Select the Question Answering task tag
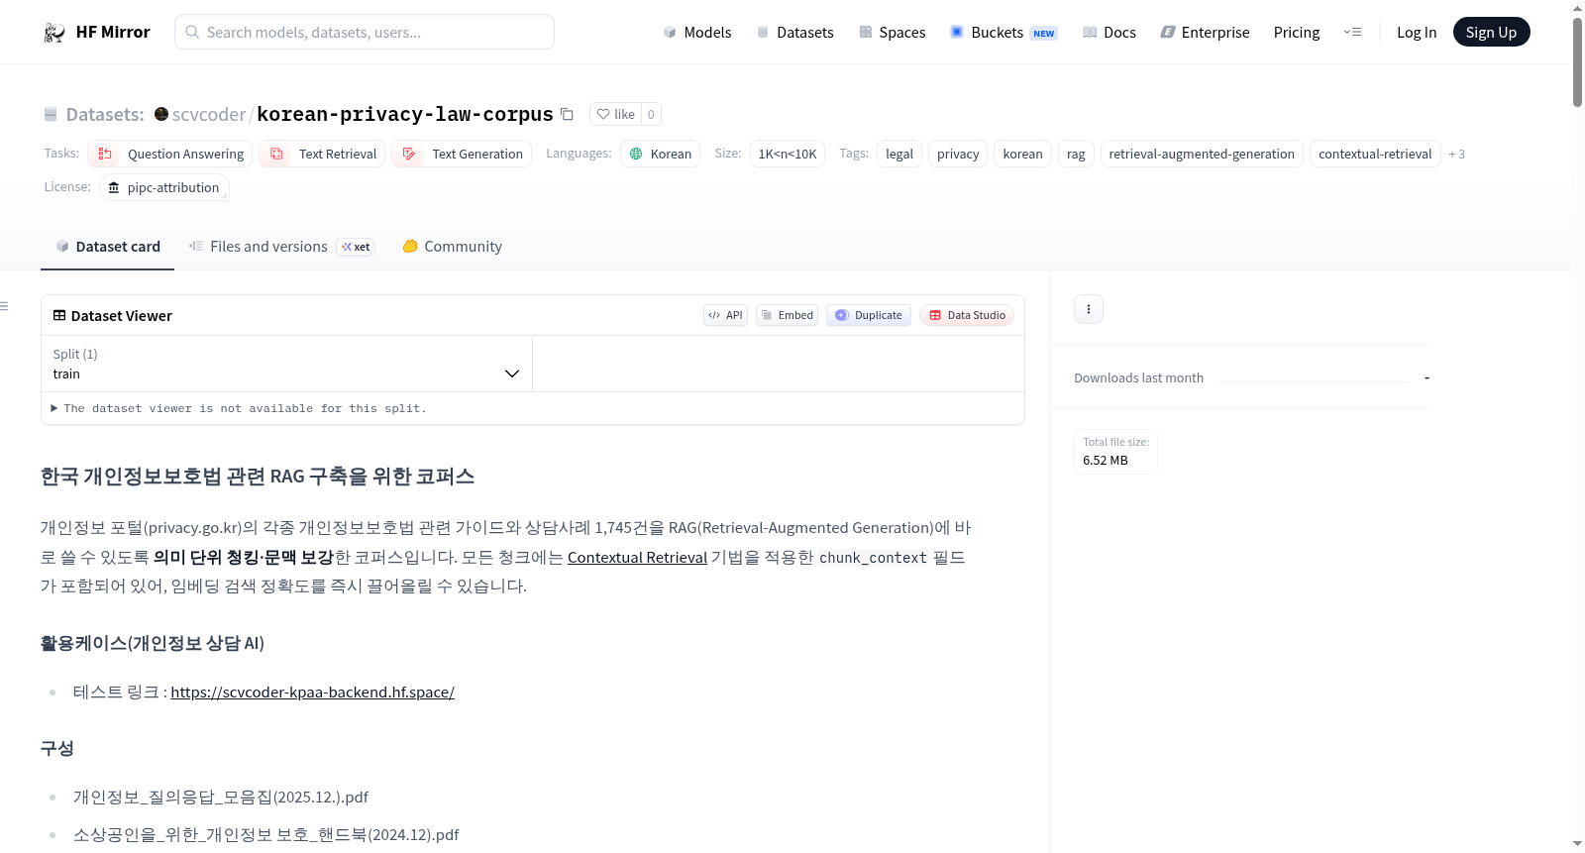Viewport: 1585px width, 853px height. [x=170, y=154]
